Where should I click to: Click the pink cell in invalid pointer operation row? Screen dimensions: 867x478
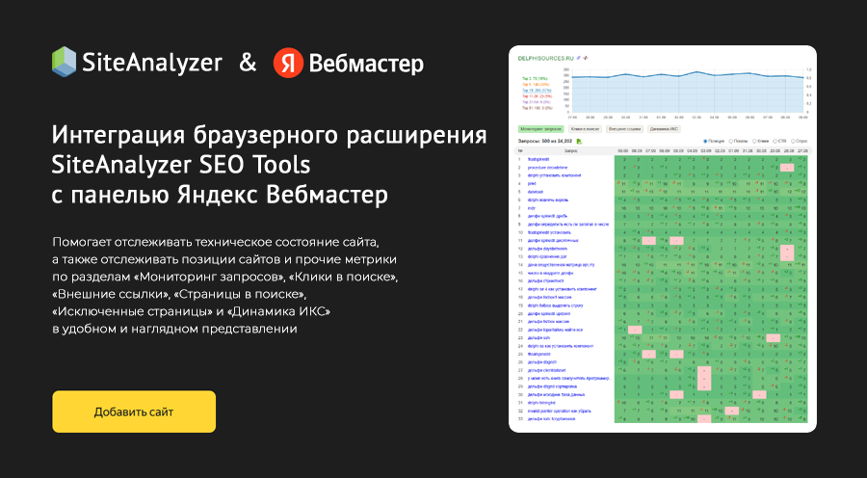731,412
